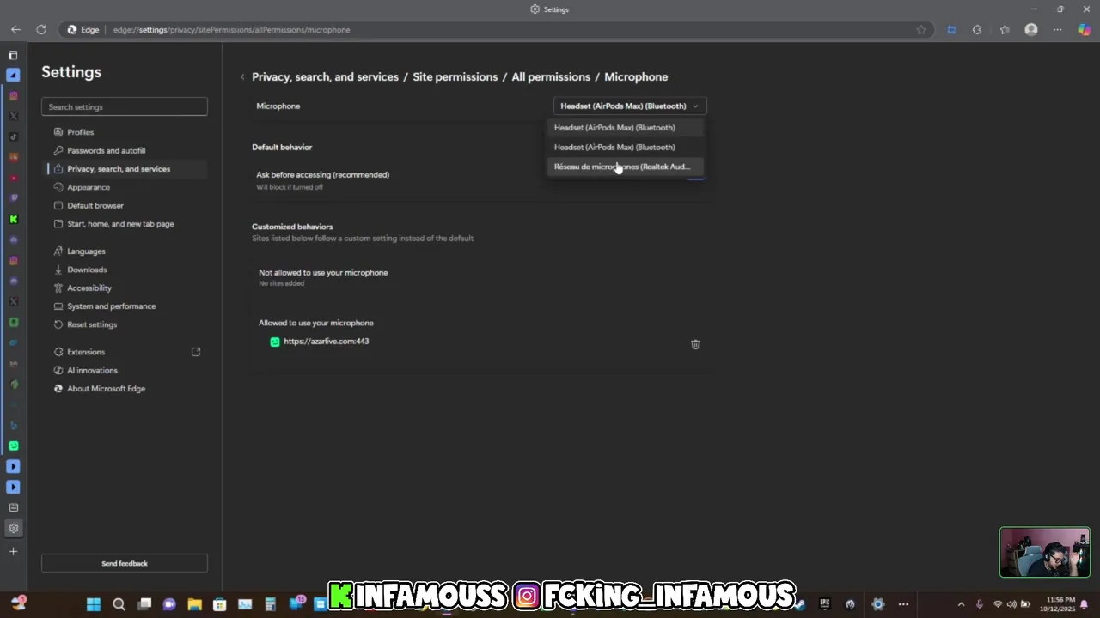This screenshot has width=1100, height=618.
Task: Open the volume control in tray
Action: (x=1011, y=604)
